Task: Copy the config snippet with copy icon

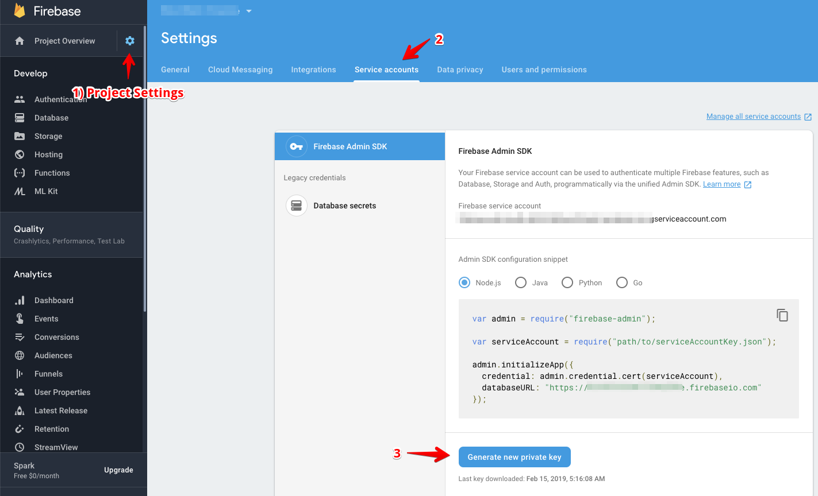Action: coord(782,315)
